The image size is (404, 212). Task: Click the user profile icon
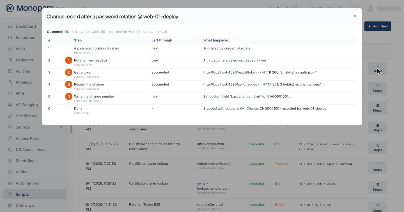(370, 9)
